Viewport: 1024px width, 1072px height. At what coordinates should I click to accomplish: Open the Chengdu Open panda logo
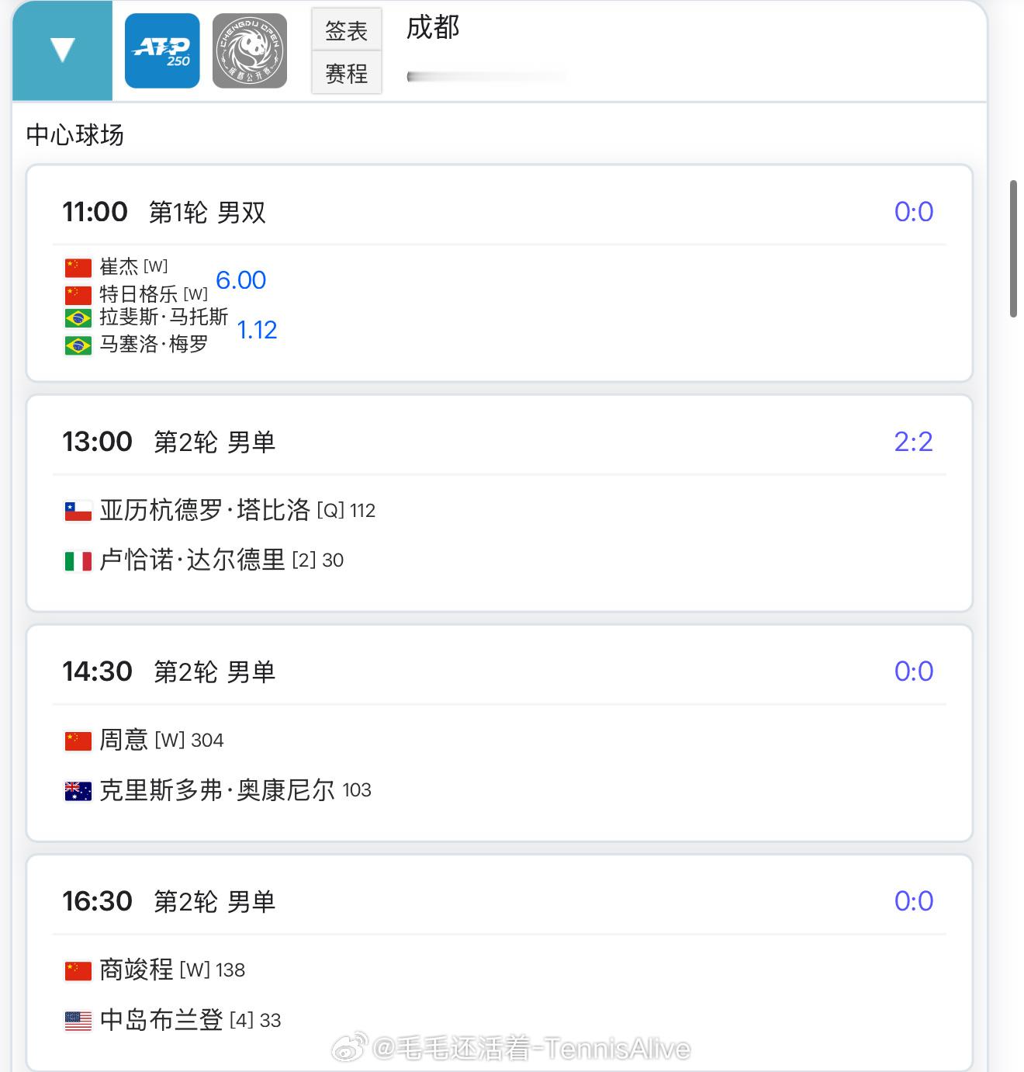pyautogui.click(x=250, y=50)
